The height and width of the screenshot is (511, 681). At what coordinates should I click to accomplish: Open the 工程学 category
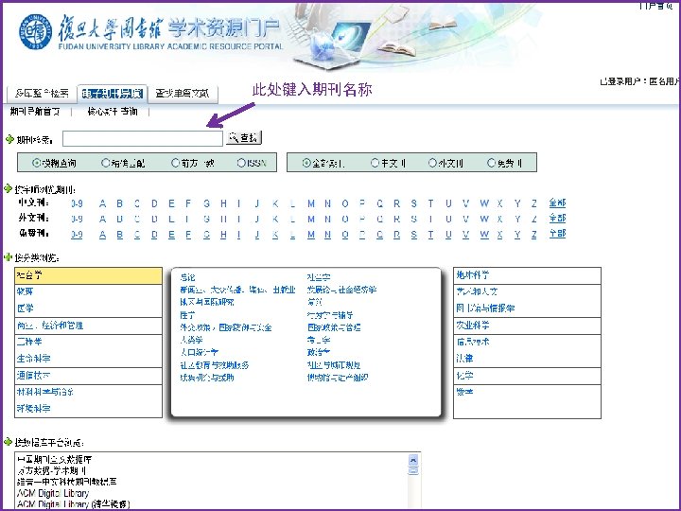tap(29, 342)
